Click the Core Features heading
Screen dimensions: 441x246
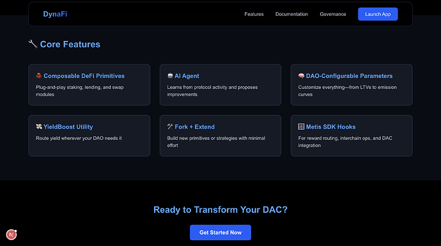click(70, 44)
